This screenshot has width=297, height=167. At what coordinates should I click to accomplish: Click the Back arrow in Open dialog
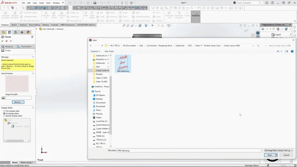click(91, 46)
